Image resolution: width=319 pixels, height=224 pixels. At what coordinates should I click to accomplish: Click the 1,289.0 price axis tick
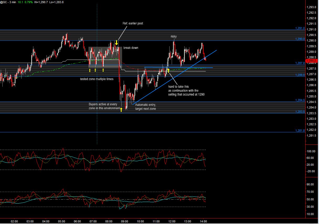pyautogui.click(x=311, y=52)
